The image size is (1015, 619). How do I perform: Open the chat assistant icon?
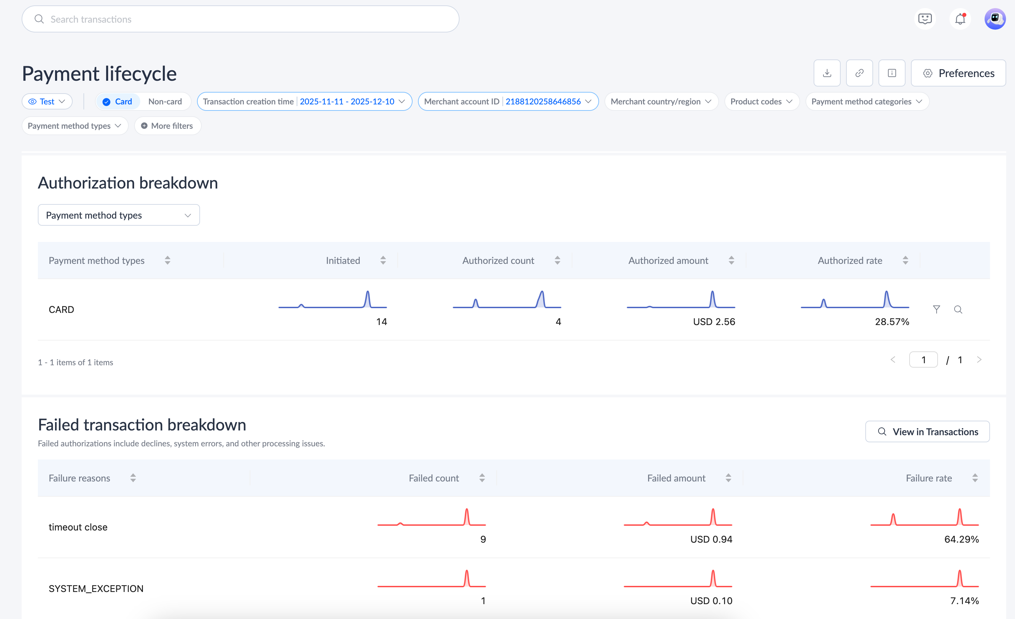coord(925,19)
